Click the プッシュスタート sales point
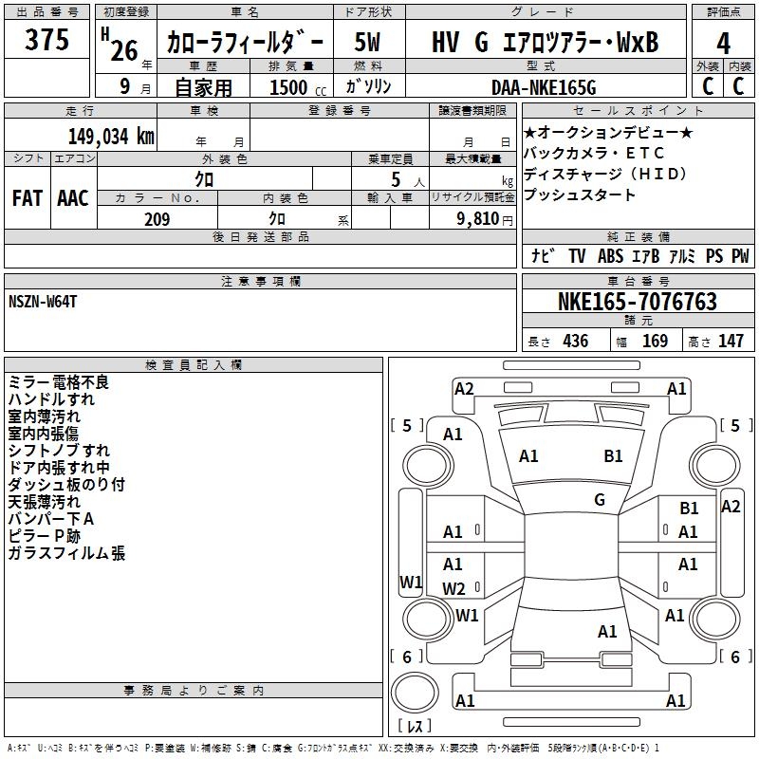The width and height of the screenshot is (759, 759). [x=580, y=194]
